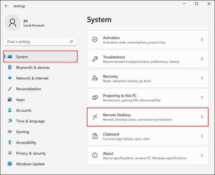The image size is (215, 175).
Task: Click the Bluetooth & devices icon
Action: pos(10,68)
